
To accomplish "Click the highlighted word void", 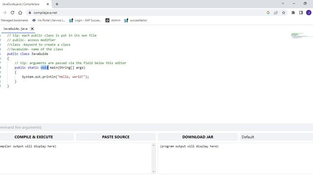I will pos(45,67).
